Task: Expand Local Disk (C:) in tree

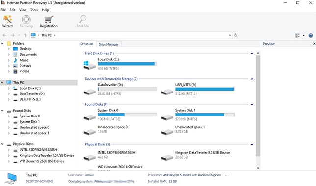Action: (x=9, y=88)
